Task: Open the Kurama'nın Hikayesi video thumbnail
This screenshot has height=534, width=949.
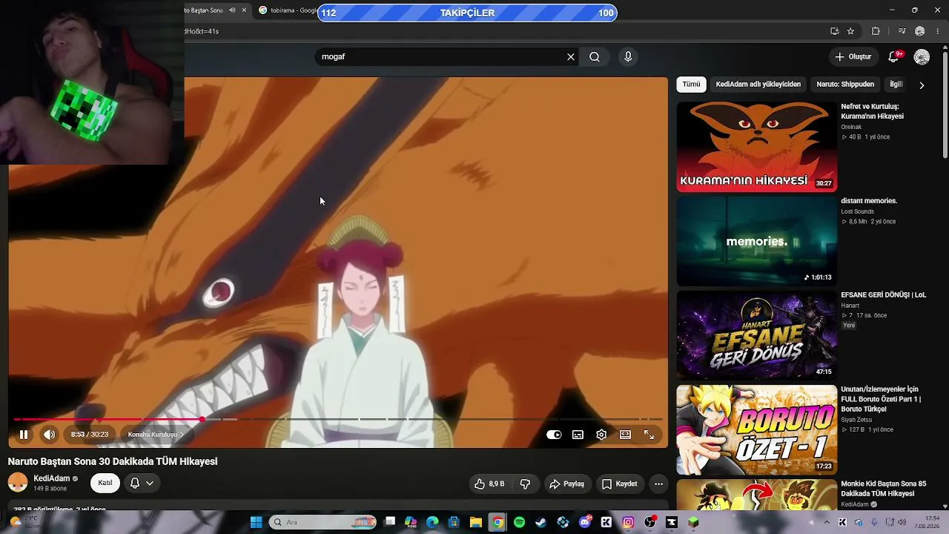Action: 756,147
